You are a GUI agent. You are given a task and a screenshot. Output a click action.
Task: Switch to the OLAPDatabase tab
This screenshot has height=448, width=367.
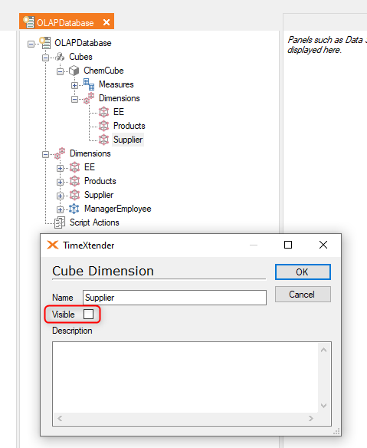click(x=65, y=22)
